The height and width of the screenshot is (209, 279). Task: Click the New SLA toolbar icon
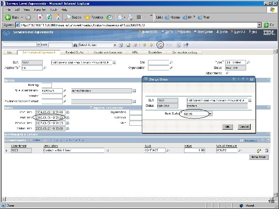(x=121, y=45)
